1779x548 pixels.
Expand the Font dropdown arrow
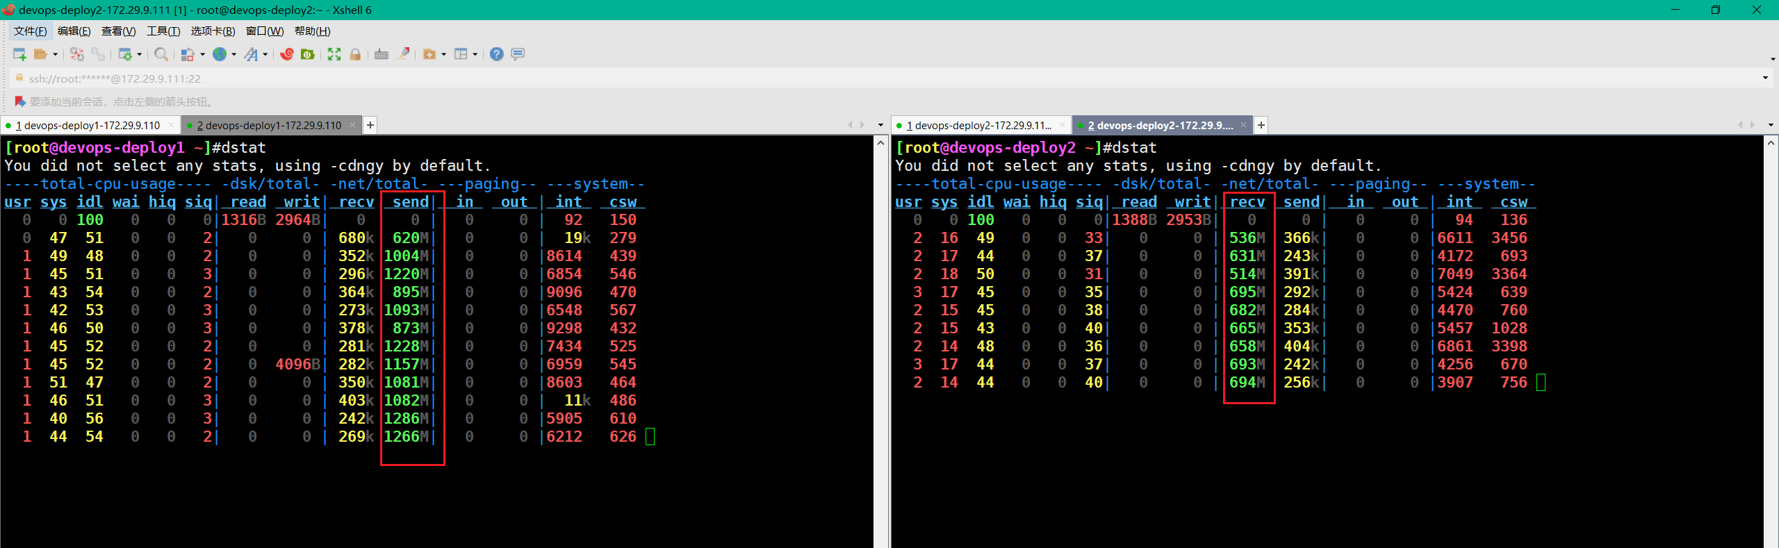pyautogui.click(x=265, y=54)
